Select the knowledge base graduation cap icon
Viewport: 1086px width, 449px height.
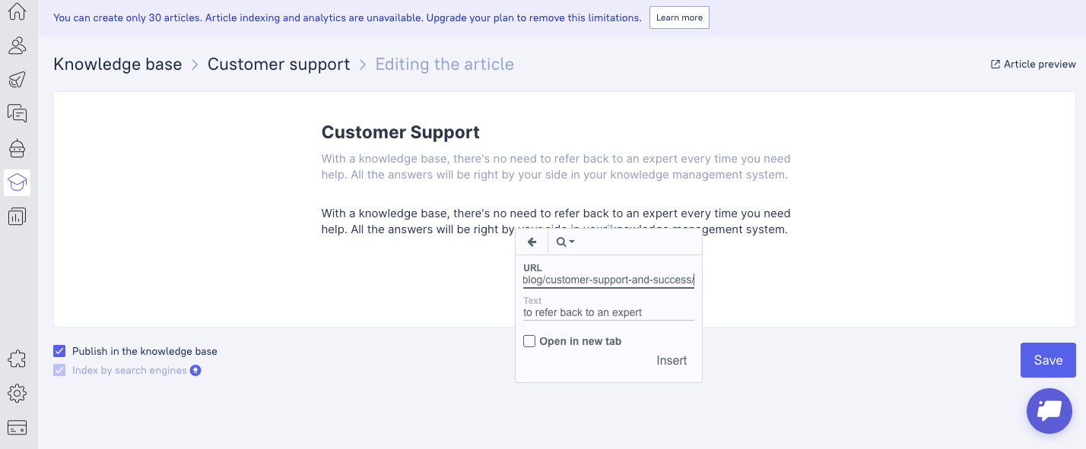tap(17, 182)
